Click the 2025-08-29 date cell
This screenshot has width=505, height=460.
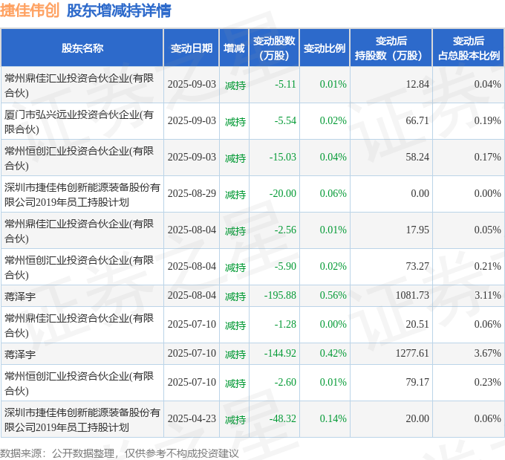click(192, 193)
